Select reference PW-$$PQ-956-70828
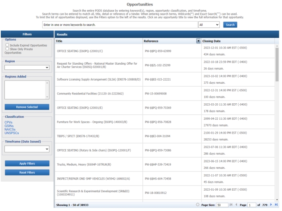The width and height of the screenshot is (282, 211). (158, 122)
